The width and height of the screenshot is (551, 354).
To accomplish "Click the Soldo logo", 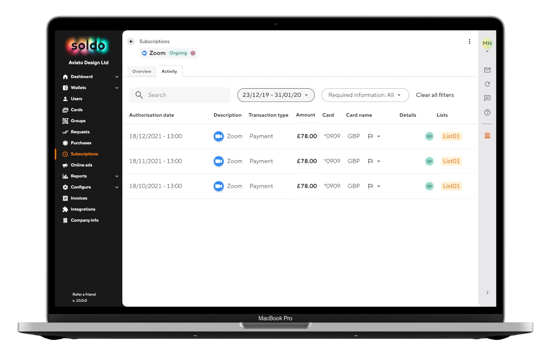I will (x=88, y=46).
